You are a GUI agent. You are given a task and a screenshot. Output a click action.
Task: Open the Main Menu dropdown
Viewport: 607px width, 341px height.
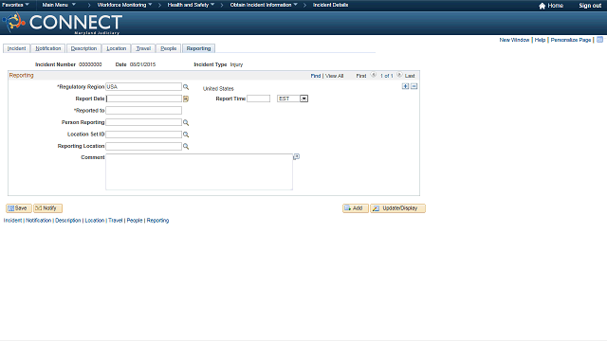59,5
